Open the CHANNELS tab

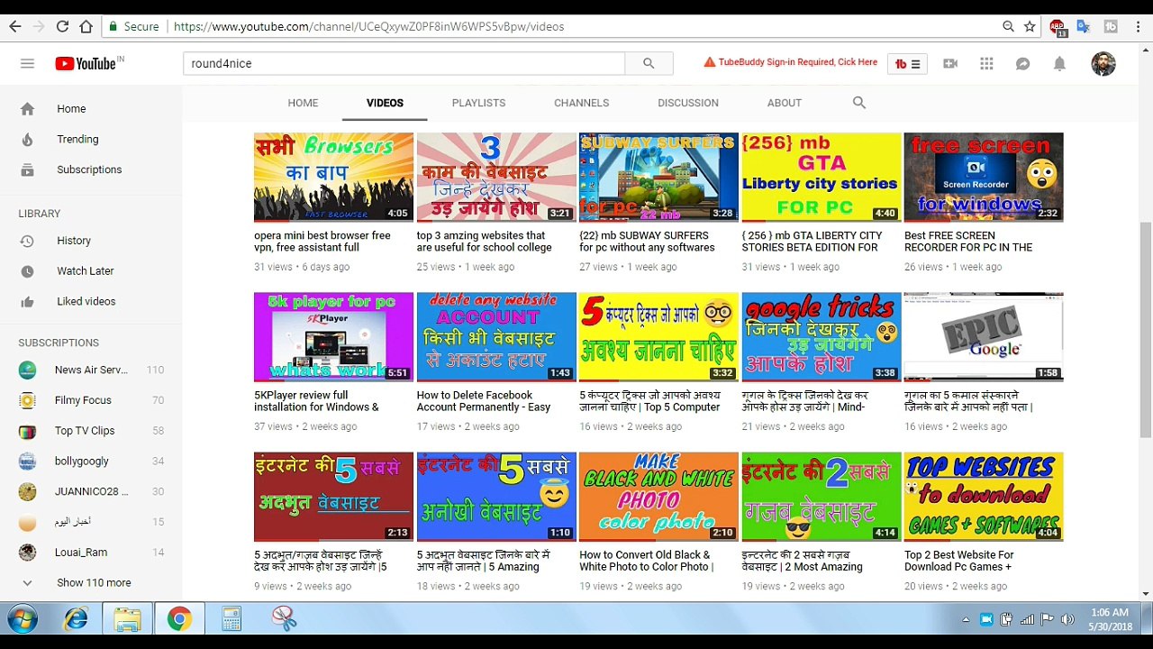[581, 103]
